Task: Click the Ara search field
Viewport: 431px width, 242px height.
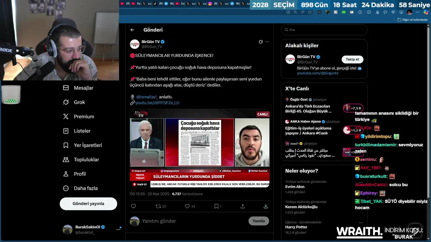Action: pyautogui.click(x=324, y=30)
